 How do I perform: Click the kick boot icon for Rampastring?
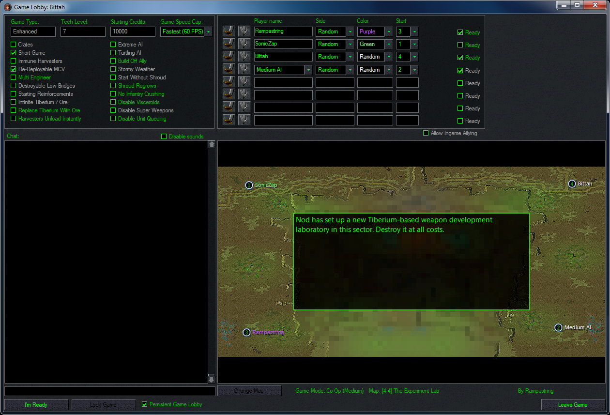pyautogui.click(x=229, y=31)
